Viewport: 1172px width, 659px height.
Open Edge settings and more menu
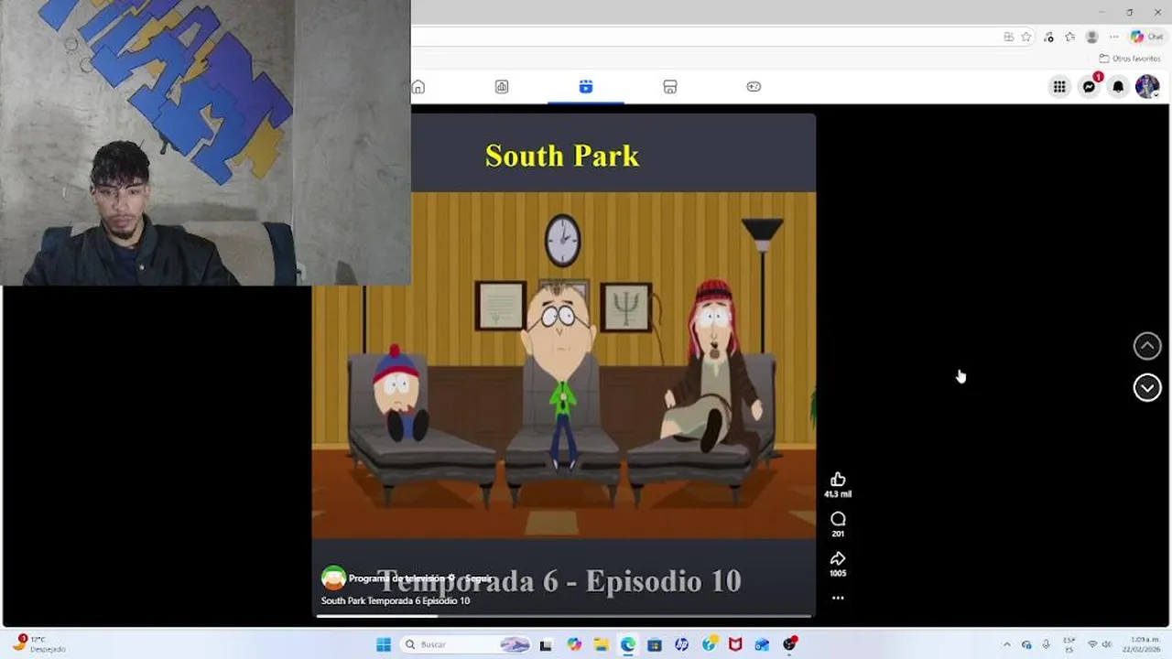click(x=1113, y=37)
